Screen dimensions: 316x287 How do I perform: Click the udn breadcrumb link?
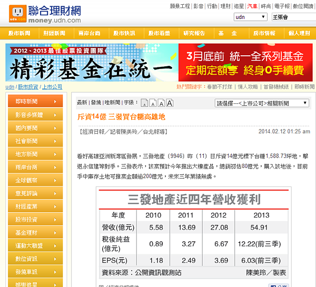pos(9,87)
